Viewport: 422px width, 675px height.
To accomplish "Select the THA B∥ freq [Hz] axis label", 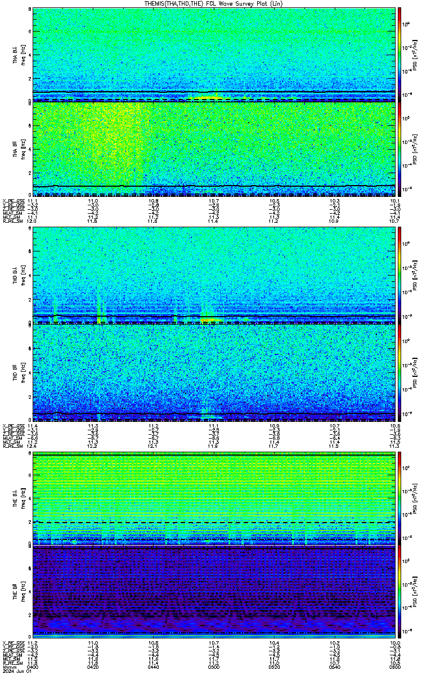I will click(x=18, y=149).
